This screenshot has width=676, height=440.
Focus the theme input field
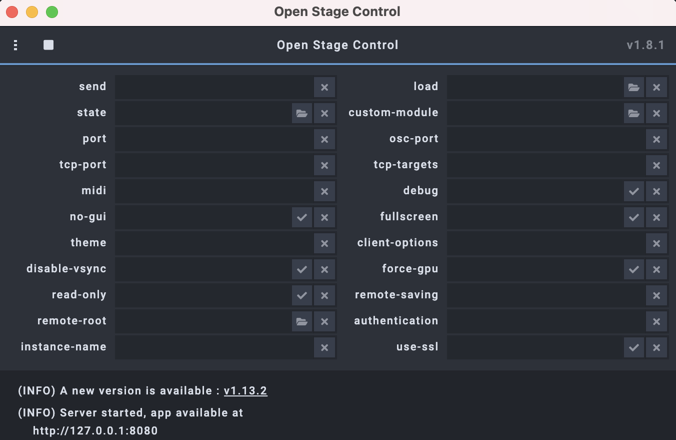214,243
